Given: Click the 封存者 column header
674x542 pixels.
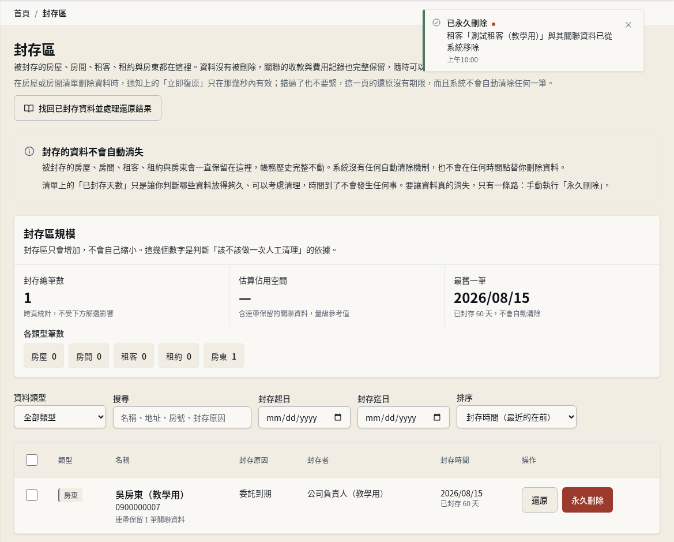Looking at the screenshot, I should click(x=318, y=460).
